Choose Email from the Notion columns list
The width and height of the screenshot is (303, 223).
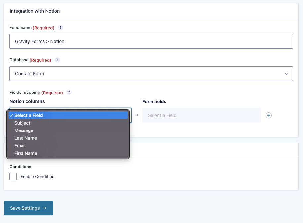pyautogui.click(x=68, y=146)
